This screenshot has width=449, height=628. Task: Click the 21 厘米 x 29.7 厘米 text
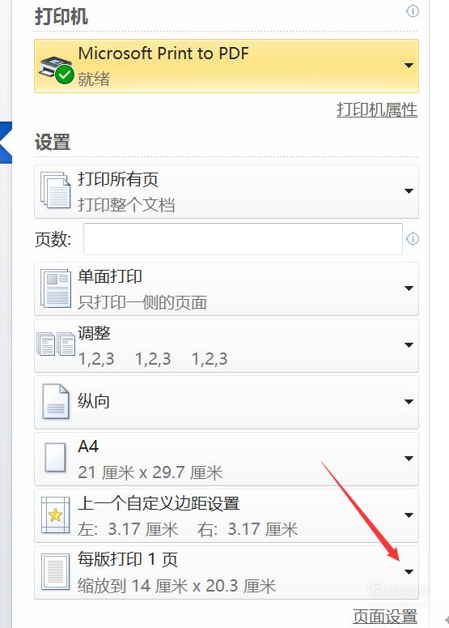(150, 472)
